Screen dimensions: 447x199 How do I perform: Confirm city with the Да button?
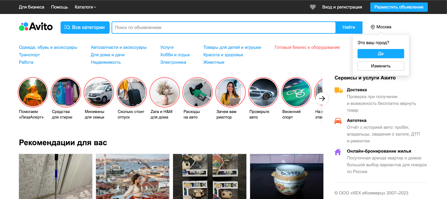coord(381,54)
